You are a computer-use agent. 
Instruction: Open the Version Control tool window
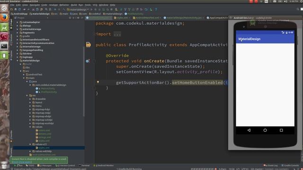pyautogui.click(x=65, y=165)
